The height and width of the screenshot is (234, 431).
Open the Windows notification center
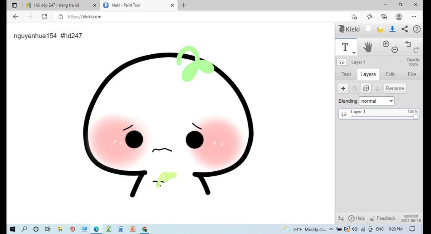[412, 229]
